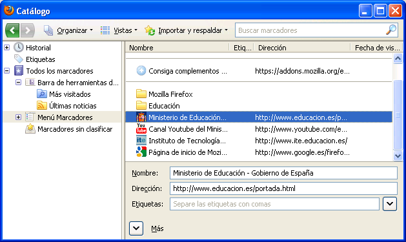406x242 pixels.
Task: Click the Marcadores sin clasificar icon
Action: click(x=30, y=128)
